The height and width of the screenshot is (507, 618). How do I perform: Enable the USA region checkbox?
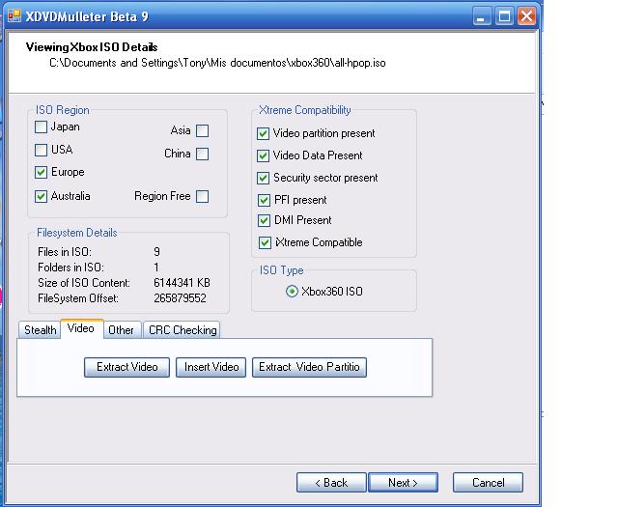pos(41,150)
